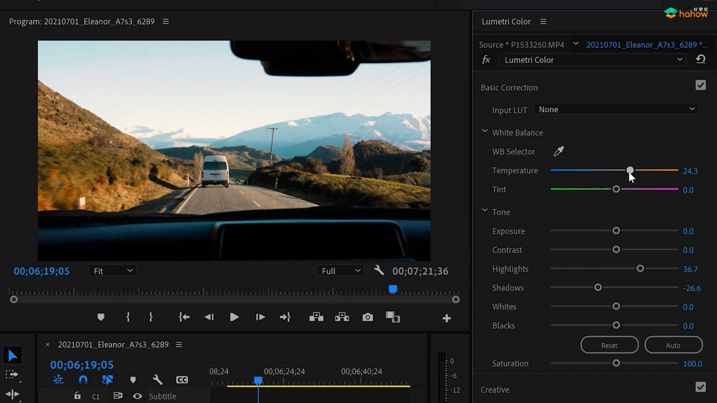
Task: Uncheck the Basic Correction checkbox
Action: 701,85
